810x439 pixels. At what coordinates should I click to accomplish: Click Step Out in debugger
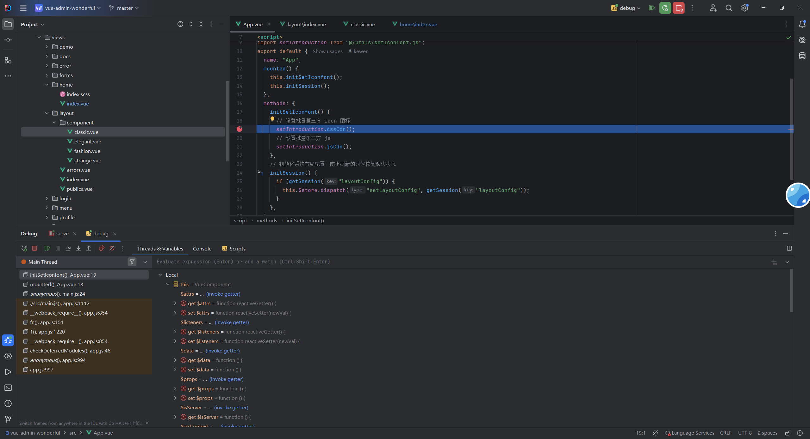89,249
